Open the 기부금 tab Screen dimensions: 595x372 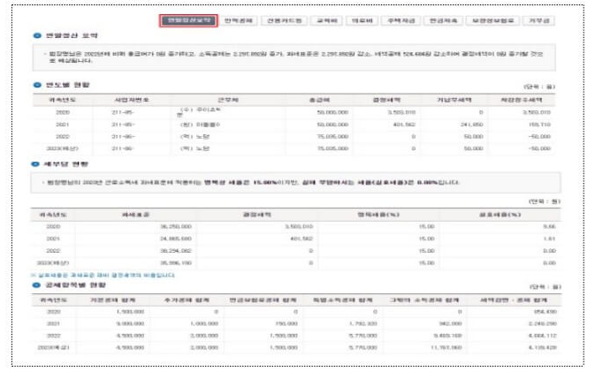click(538, 20)
